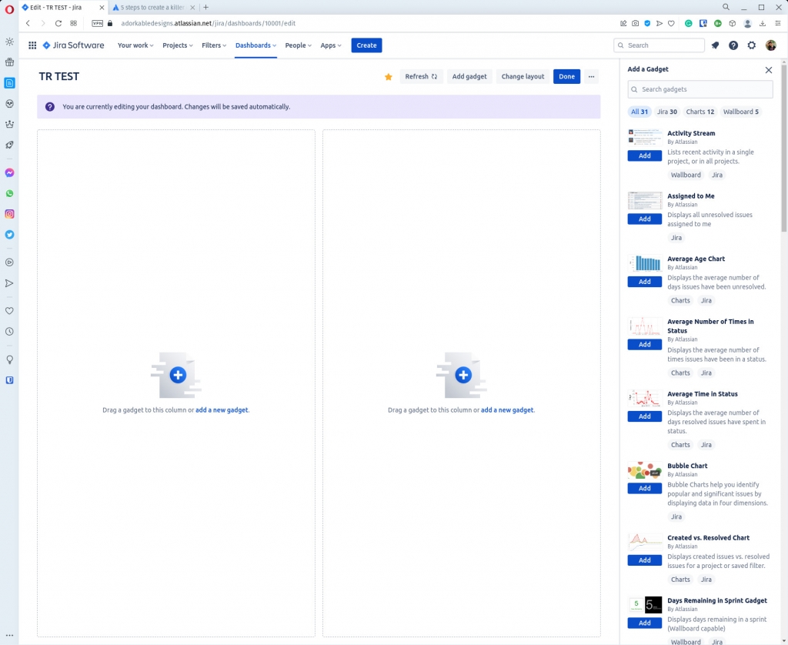The height and width of the screenshot is (645, 788).
Task: Open the Atlassian app switcher grid icon
Action: [32, 45]
